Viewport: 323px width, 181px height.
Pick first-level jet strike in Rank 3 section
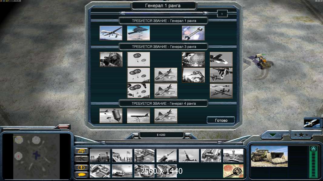pos(166,75)
